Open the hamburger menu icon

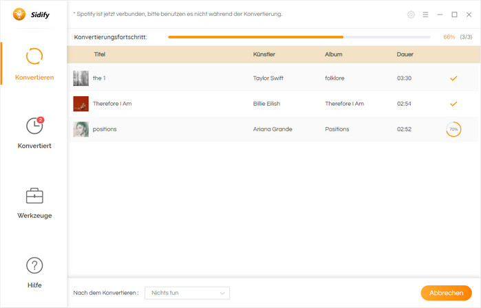point(425,14)
